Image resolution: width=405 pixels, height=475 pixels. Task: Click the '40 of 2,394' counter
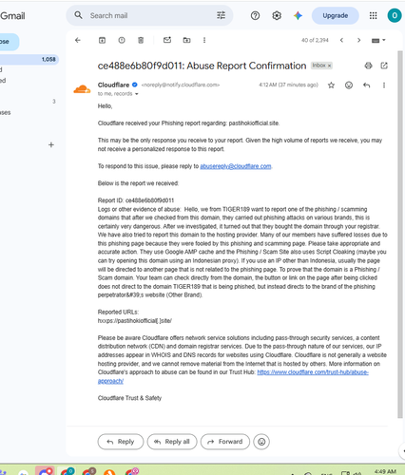click(315, 40)
